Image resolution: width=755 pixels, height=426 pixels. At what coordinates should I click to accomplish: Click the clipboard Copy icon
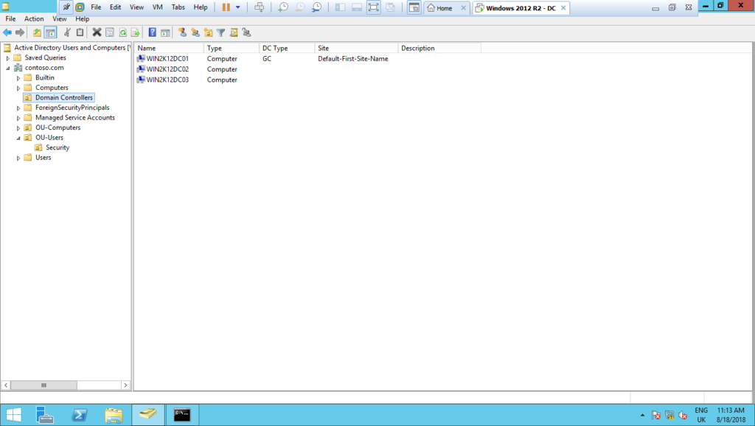[80, 32]
